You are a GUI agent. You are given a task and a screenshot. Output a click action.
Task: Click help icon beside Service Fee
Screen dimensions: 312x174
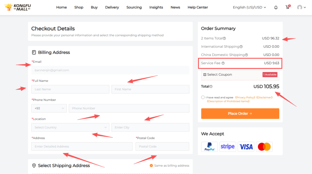(223, 63)
